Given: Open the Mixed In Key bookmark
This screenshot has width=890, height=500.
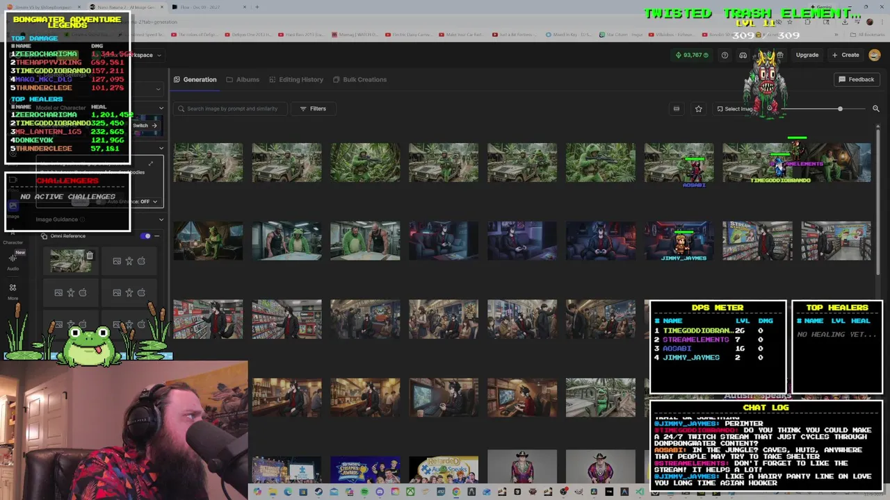Looking at the screenshot, I should click(567, 34).
